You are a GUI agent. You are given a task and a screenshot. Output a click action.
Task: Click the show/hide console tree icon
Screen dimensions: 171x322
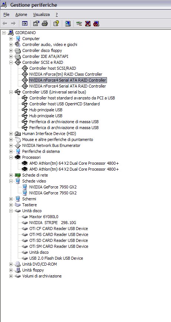pyautogui.click(x=24, y=24)
